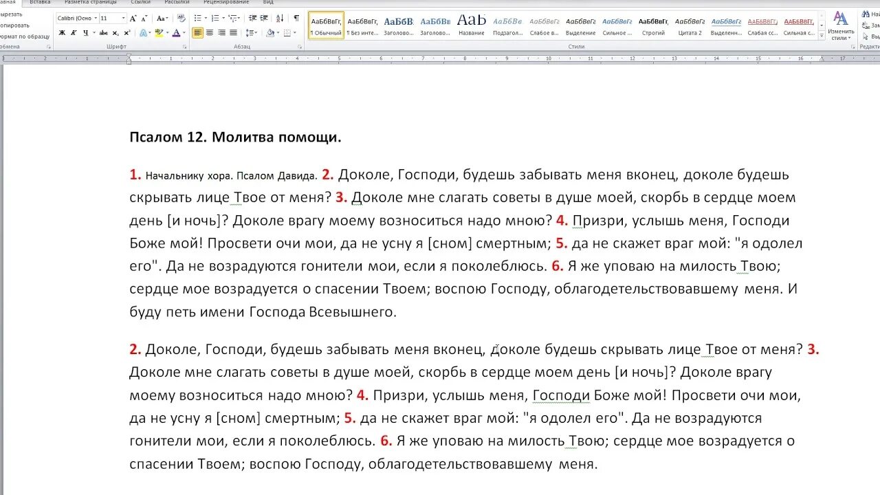880x495 pixels.
Task: Click Копировать in clipboard group
Action: click(14, 25)
